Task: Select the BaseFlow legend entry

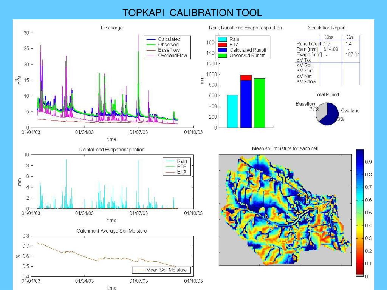Action: pos(163,50)
